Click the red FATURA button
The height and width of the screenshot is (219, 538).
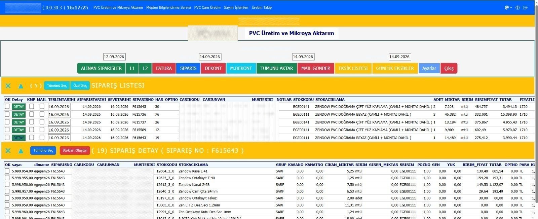click(164, 68)
